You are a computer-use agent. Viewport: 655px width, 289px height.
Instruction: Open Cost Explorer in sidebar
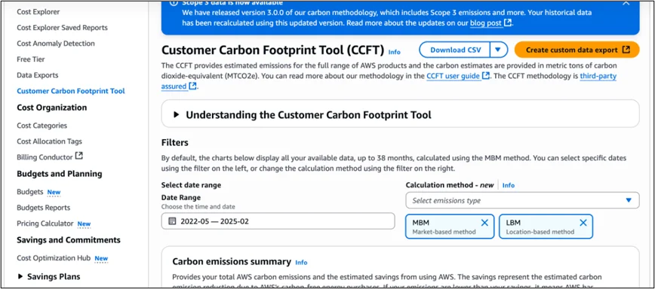pyautogui.click(x=38, y=11)
